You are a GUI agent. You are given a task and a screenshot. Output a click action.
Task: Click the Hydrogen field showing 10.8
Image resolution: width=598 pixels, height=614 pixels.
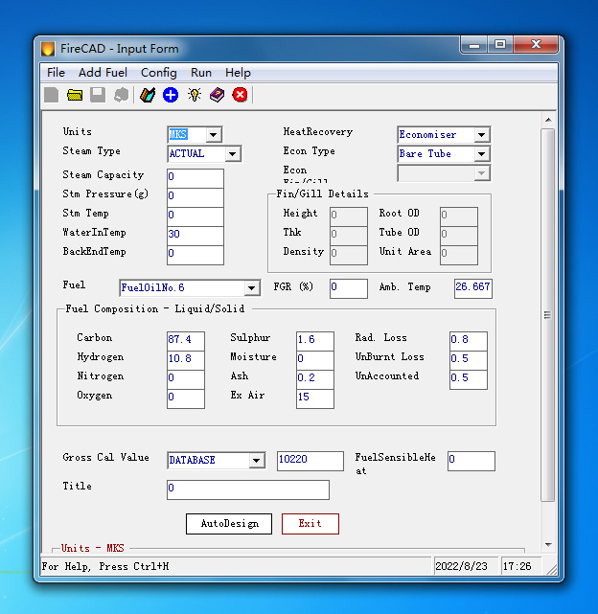click(186, 360)
